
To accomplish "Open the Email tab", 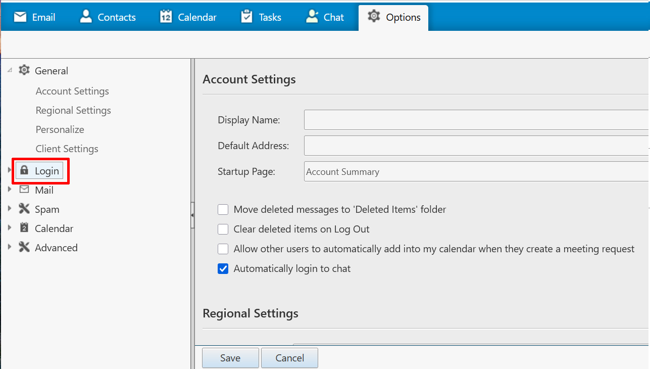I will (x=34, y=17).
